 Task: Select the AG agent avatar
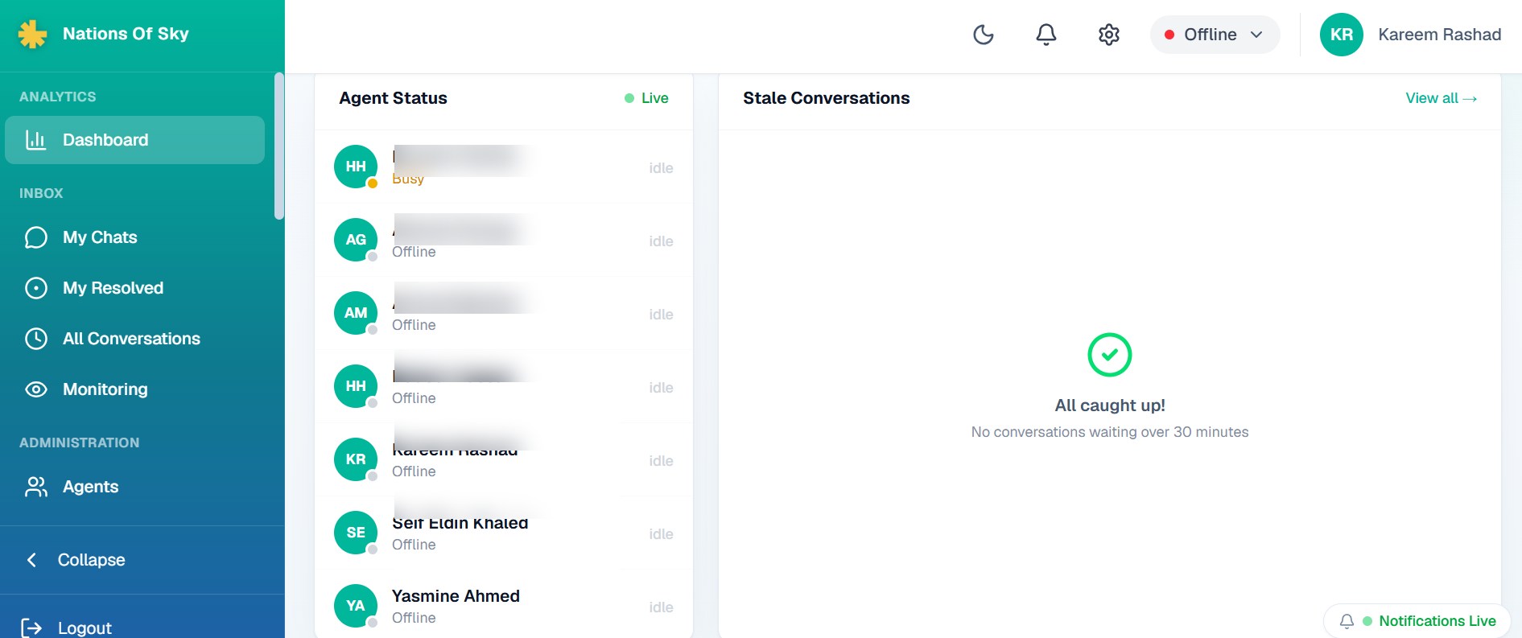[356, 240]
